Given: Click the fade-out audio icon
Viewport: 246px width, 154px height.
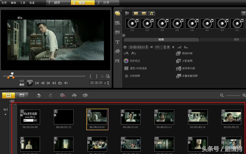Looking at the screenshot, I should [x=186, y=47].
